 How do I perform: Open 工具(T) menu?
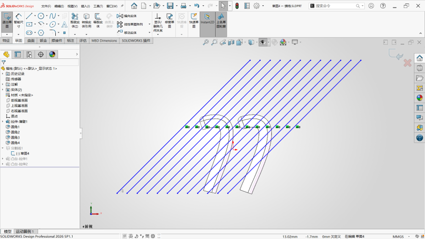(x=98, y=6)
